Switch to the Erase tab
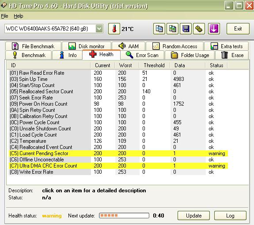This screenshot has width=254, height=225. coord(232,55)
